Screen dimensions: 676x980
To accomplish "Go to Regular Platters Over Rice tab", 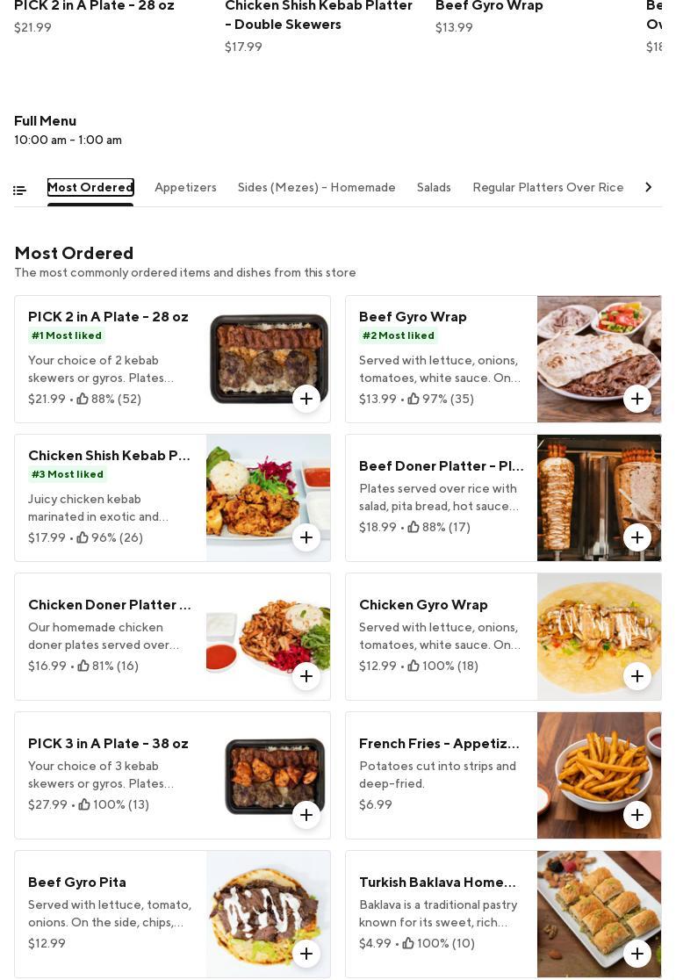I will pos(548,188).
